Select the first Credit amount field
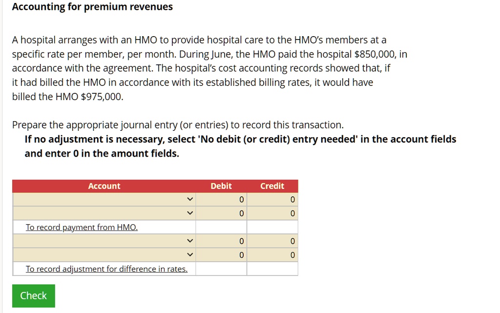Screen dimensions: 500x313 (272, 199)
